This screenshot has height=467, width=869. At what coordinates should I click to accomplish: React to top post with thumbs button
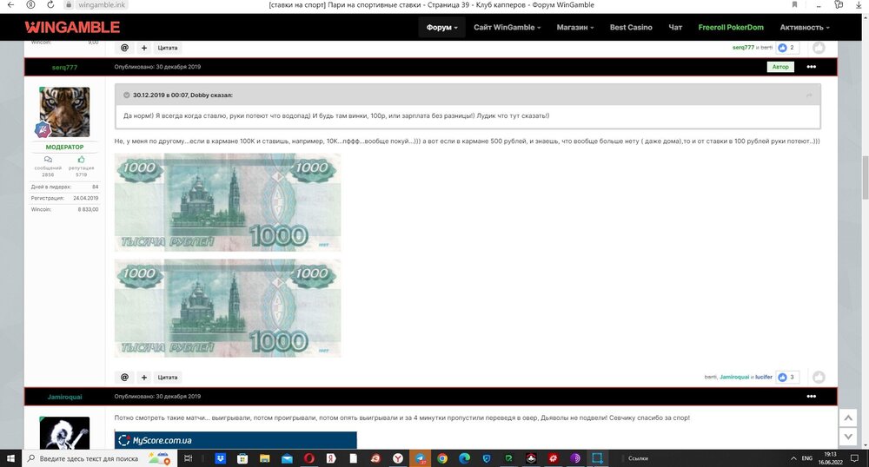pyautogui.click(x=819, y=48)
